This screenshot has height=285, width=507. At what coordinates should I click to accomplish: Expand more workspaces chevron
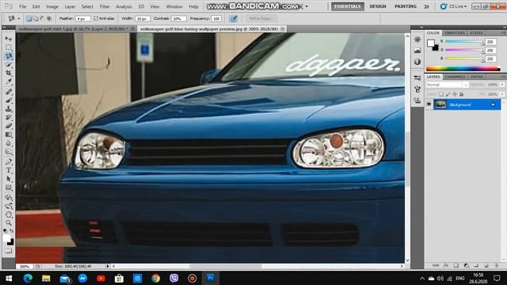tap(426, 6)
